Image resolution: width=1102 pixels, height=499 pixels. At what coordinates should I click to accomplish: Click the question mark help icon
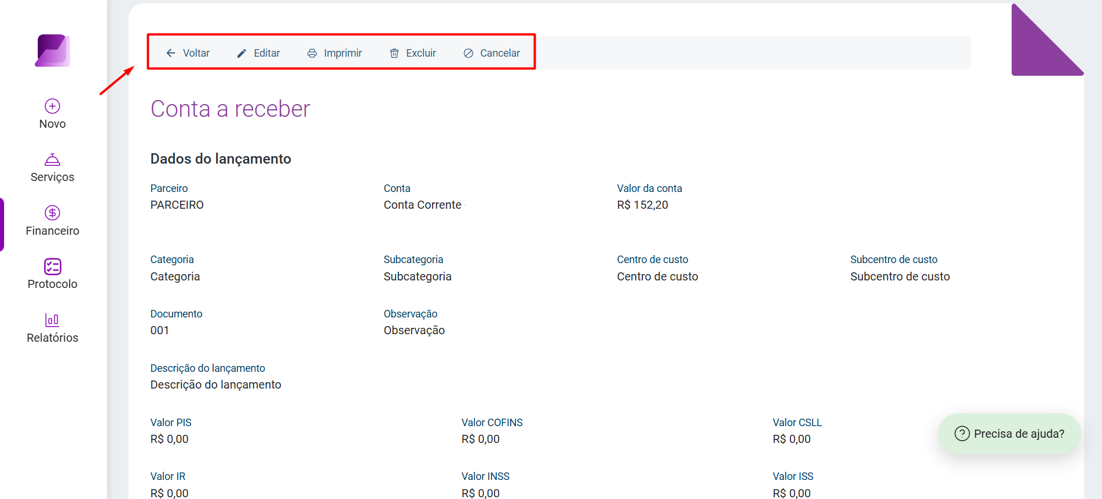[962, 434]
